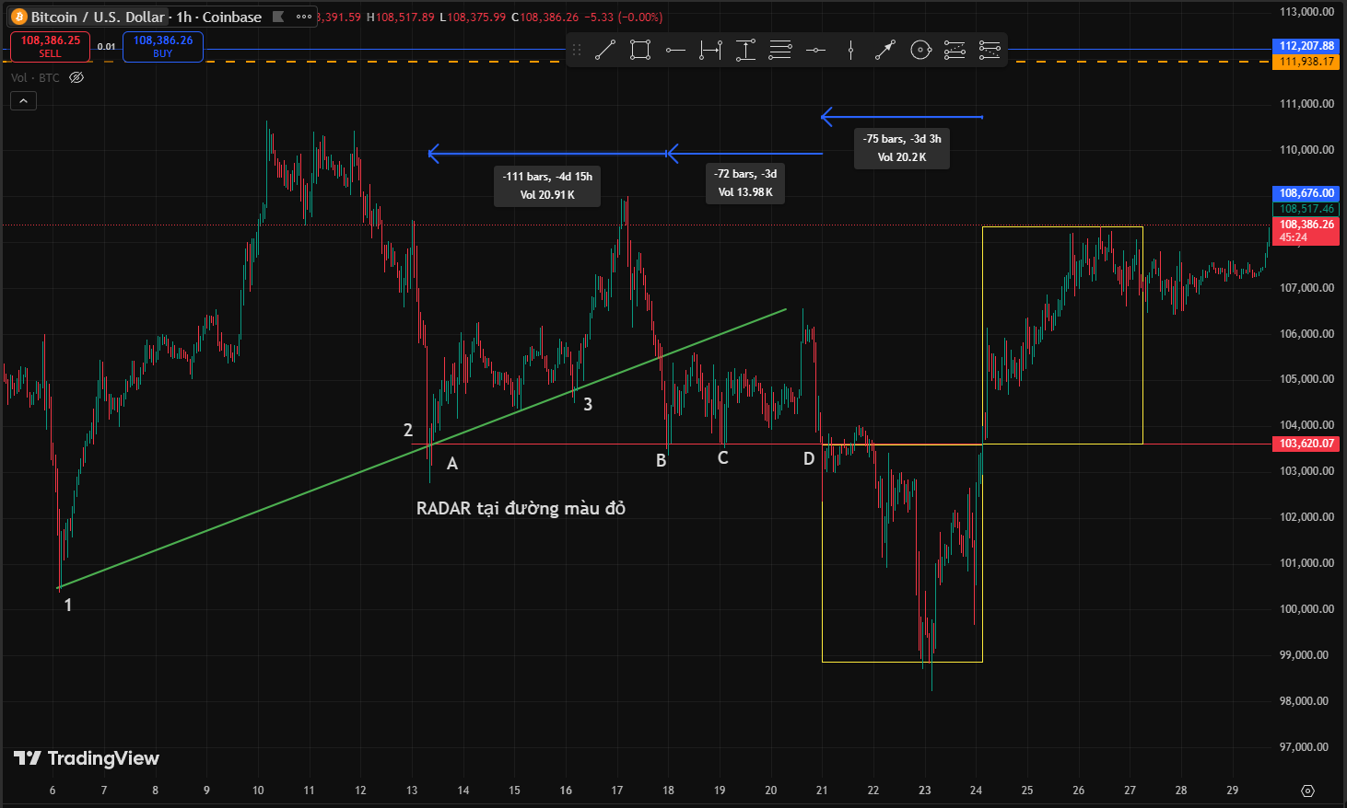Viewport: 1347px width, 808px height.
Task: Select the Circle drawing tool
Action: [x=920, y=51]
